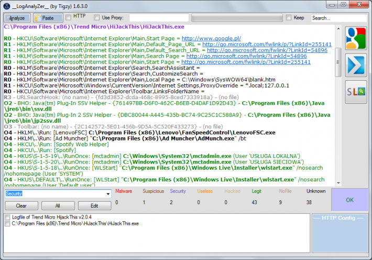Click the LogAnalyzer app icon in title bar
The height and width of the screenshot is (260, 372).
click(7, 6)
